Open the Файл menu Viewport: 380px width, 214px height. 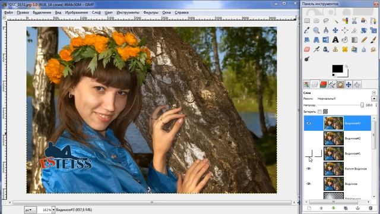[x=9, y=12]
